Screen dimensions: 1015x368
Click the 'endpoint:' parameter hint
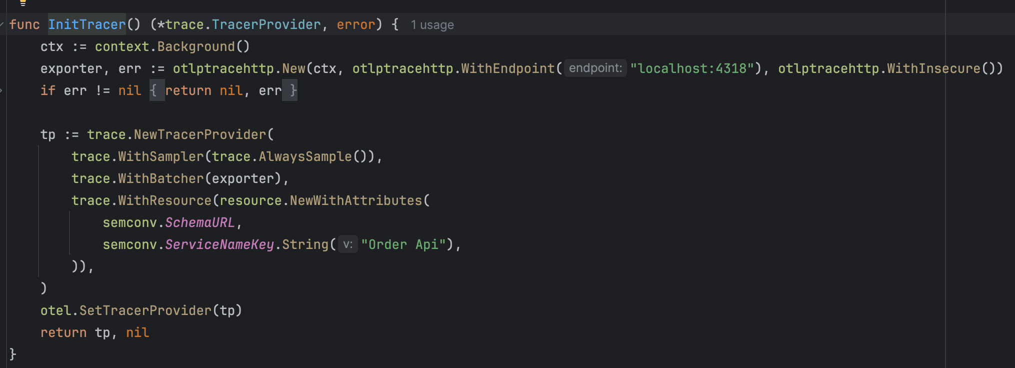[595, 68]
